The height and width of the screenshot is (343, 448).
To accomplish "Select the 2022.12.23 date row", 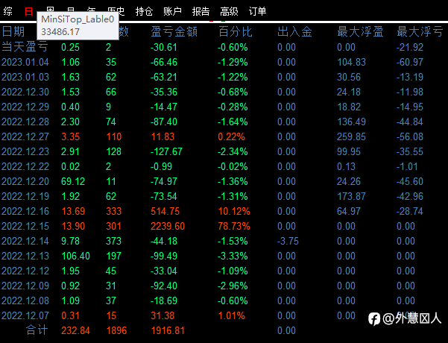I will click(x=25, y=151).
